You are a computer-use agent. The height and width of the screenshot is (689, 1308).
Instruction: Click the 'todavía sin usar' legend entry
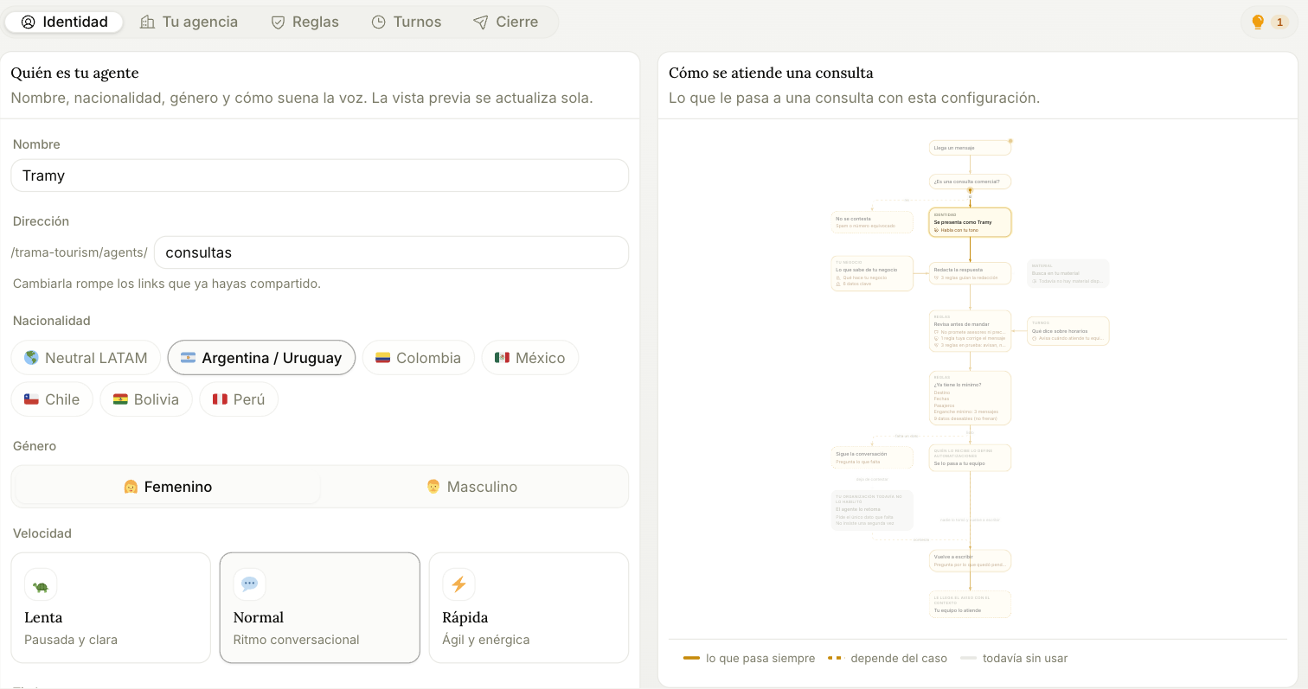click(1014, 659)
